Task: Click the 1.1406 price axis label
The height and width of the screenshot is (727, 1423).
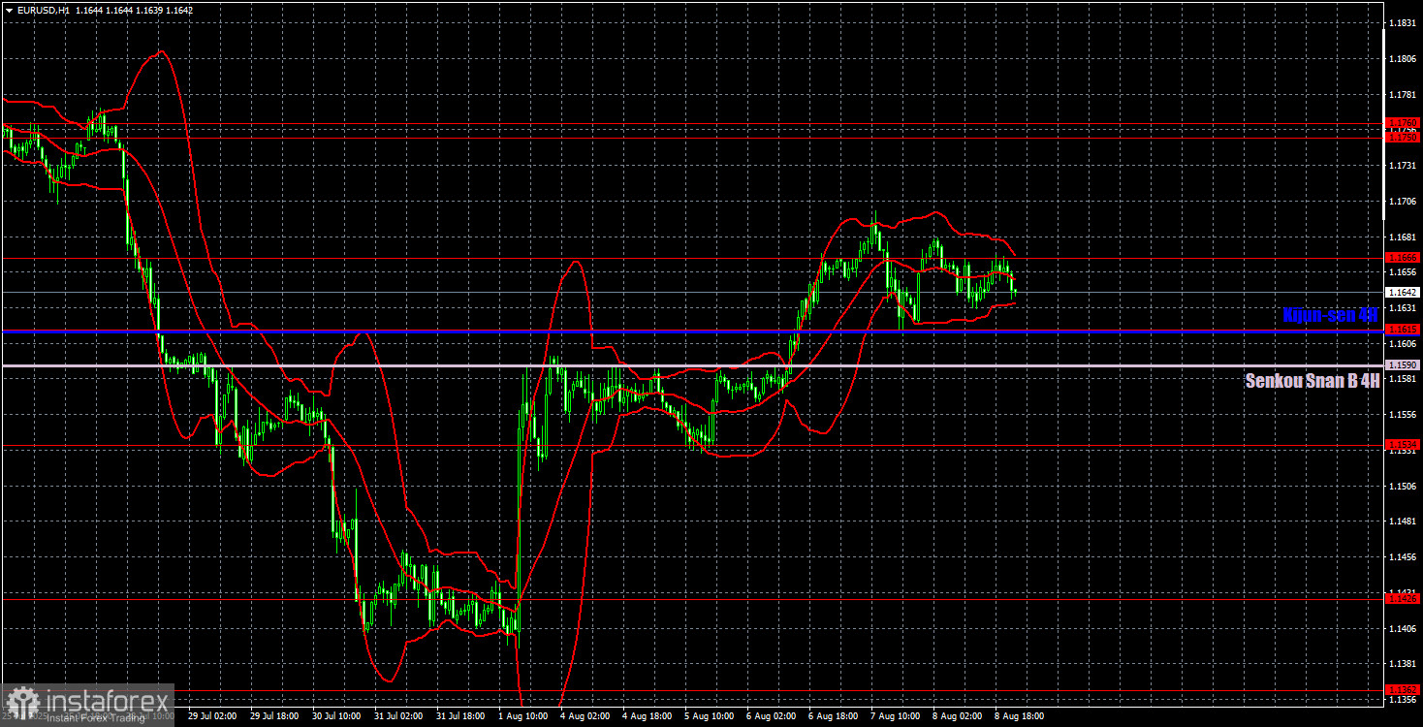Action: [x=1403, y=629]
